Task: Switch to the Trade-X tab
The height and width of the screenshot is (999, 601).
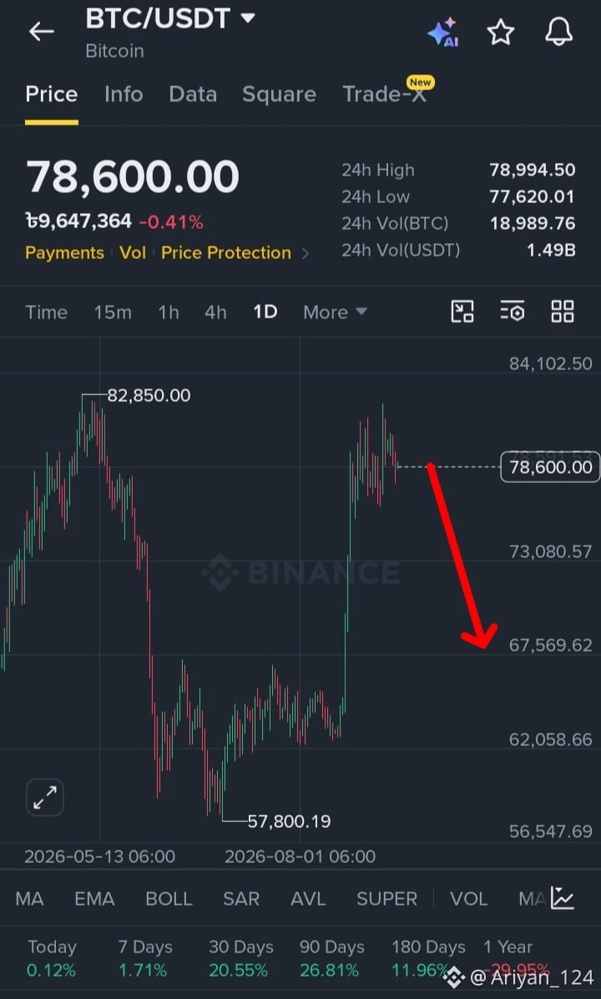Action: coord(384,94)
